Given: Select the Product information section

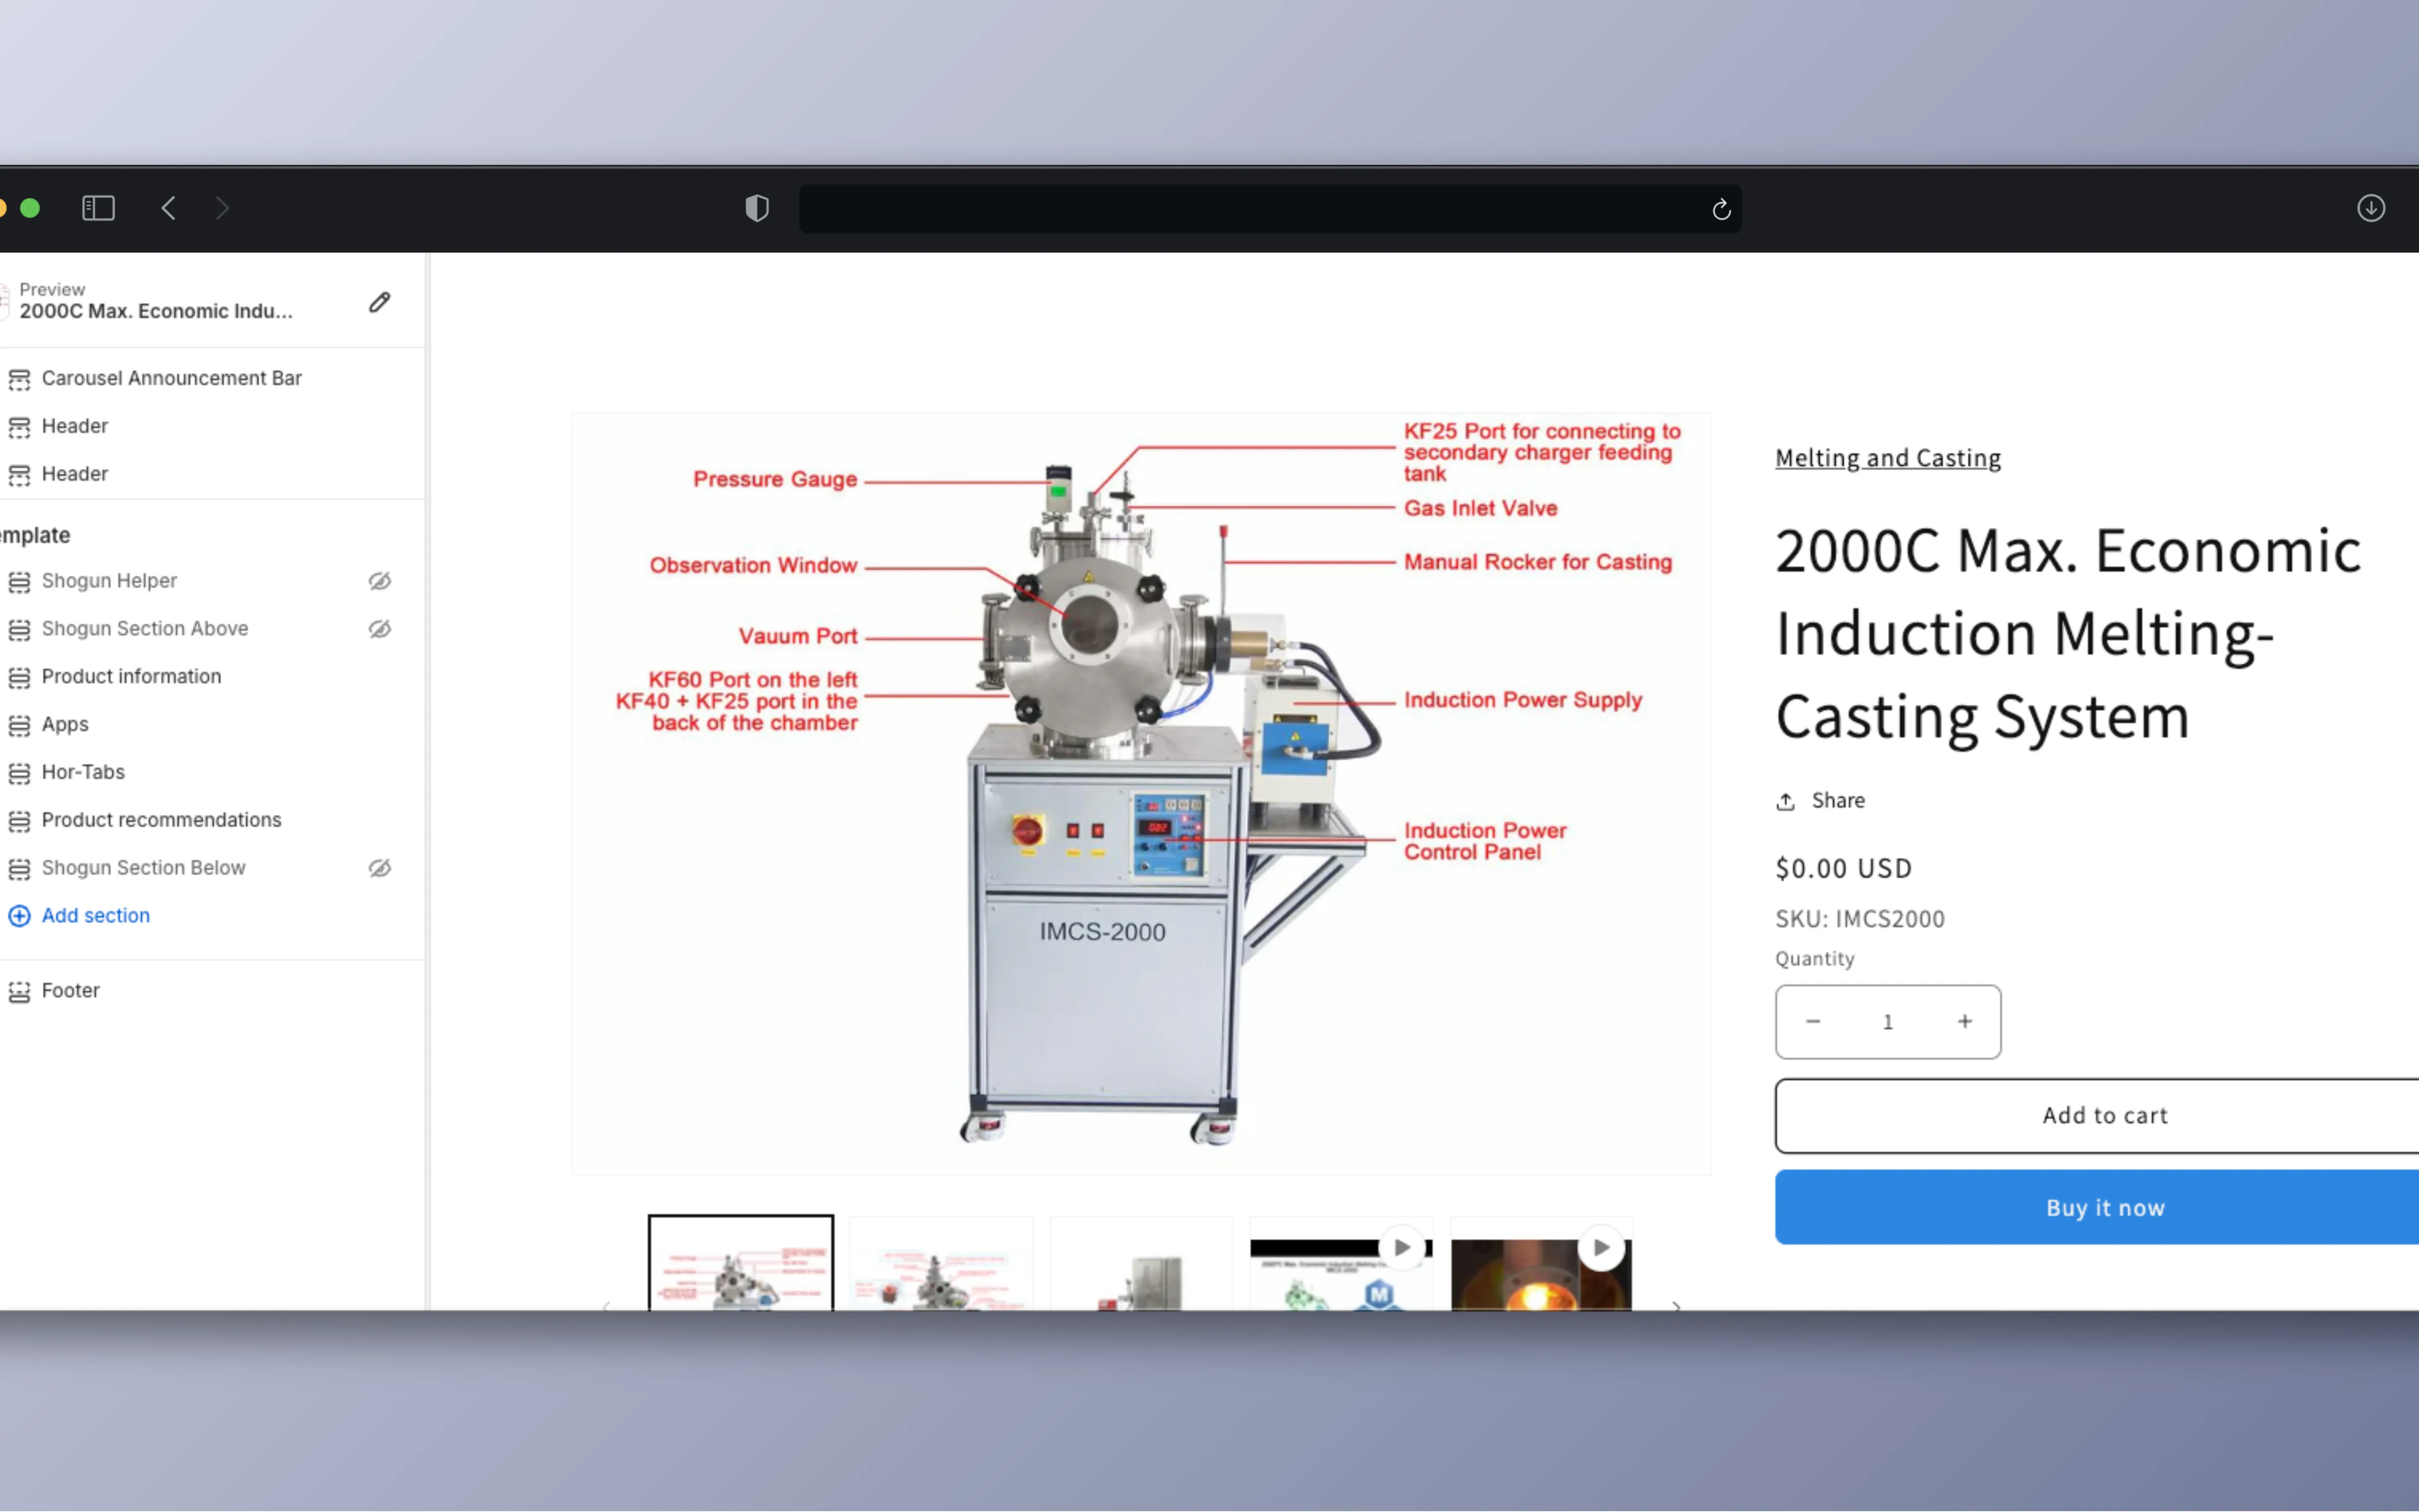Looking at the screenshot, I should pos(131,676).
